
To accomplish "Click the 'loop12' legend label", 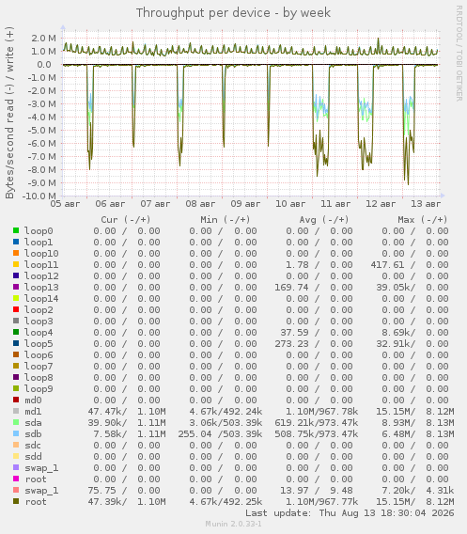I will tap(41, 275).
